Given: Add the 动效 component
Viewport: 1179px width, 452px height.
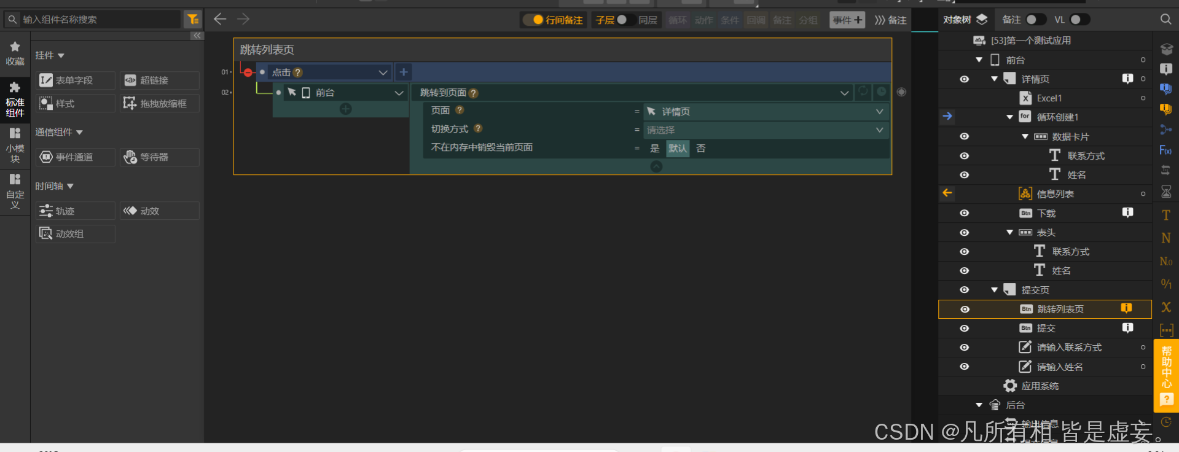Looking at the screenshot, I should pos(160,211).
